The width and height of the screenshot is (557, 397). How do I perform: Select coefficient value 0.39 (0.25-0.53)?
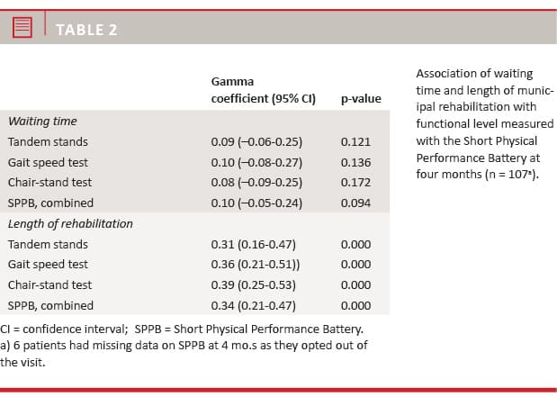pos(254,285)
